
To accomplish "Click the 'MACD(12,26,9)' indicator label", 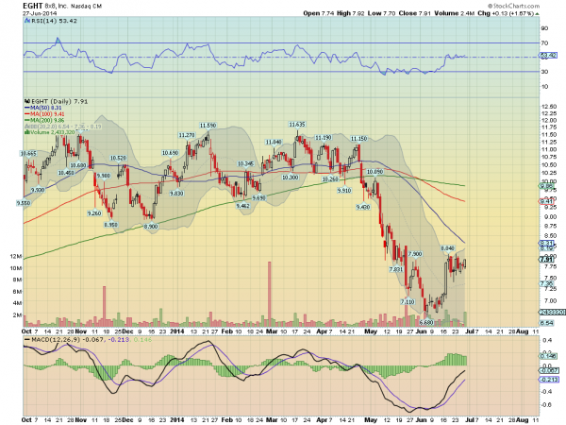I will (56, 340).
